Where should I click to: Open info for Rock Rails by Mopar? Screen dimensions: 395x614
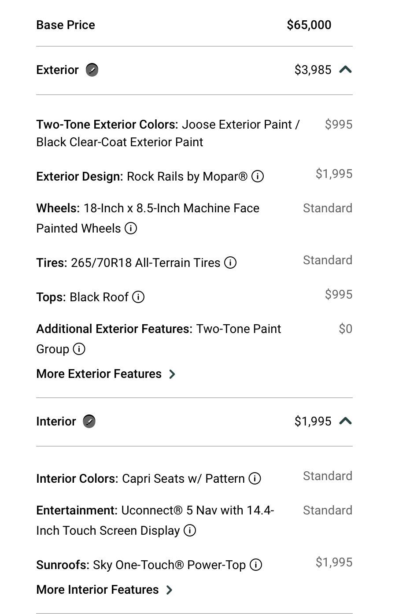tap(258, 177)
